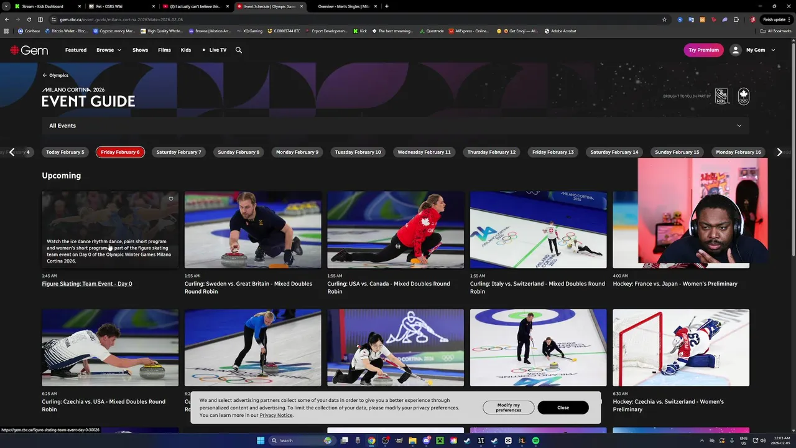
Task: Open Curling Italy vs. Switzerland thumbnail
Action: tap(538, 230)
